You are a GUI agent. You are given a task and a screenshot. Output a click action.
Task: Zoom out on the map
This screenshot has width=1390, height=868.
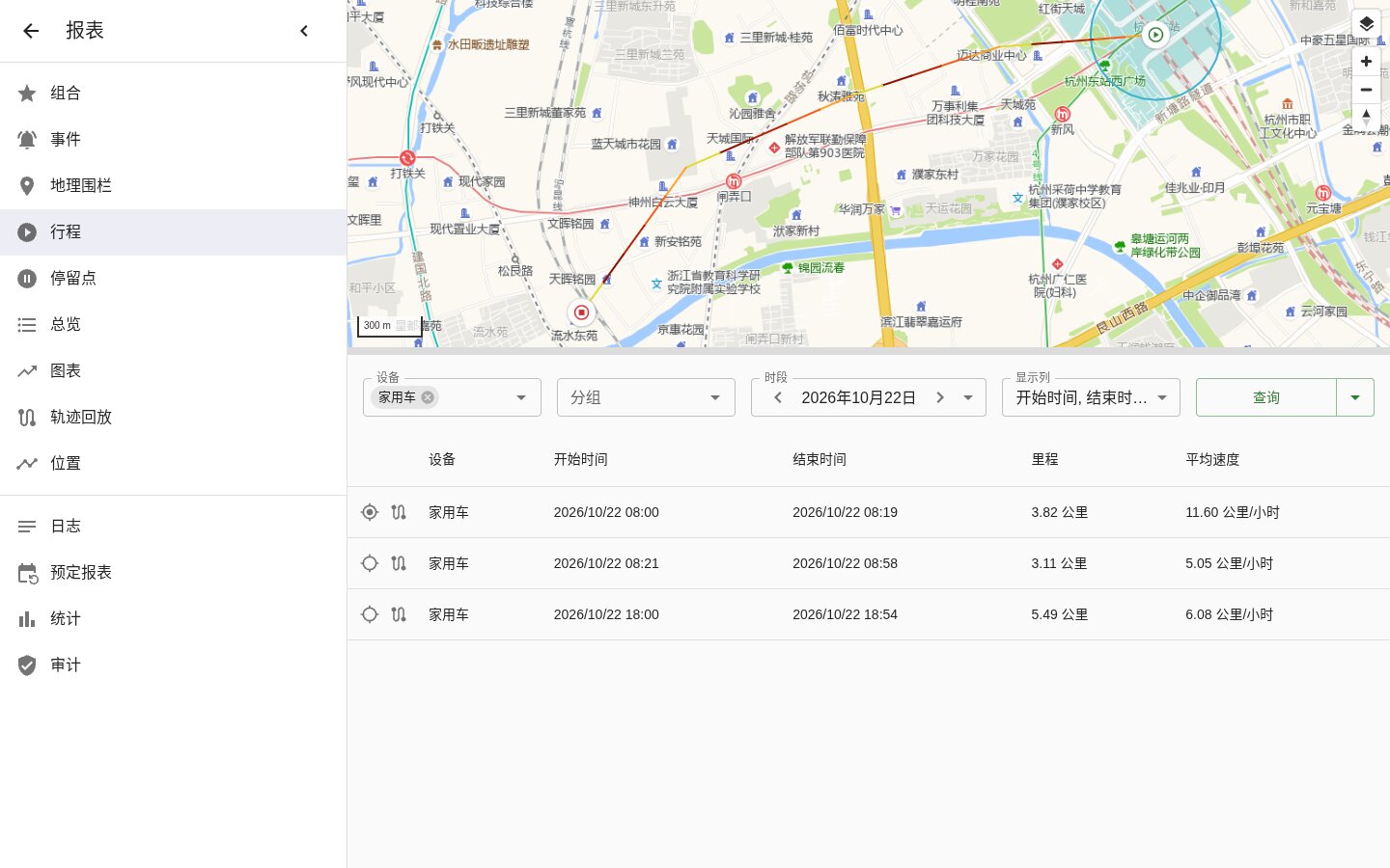tap(1366, 90)
